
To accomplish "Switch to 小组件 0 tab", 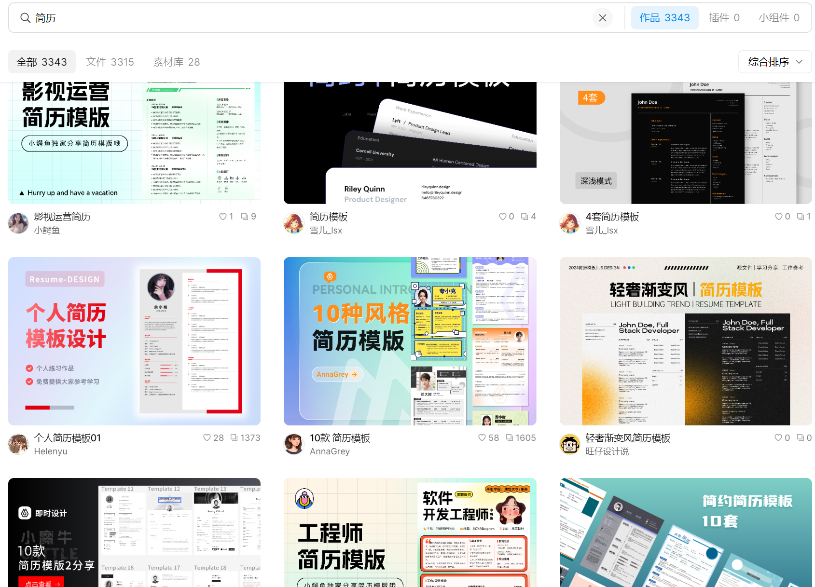I will [x=779, y=18].
